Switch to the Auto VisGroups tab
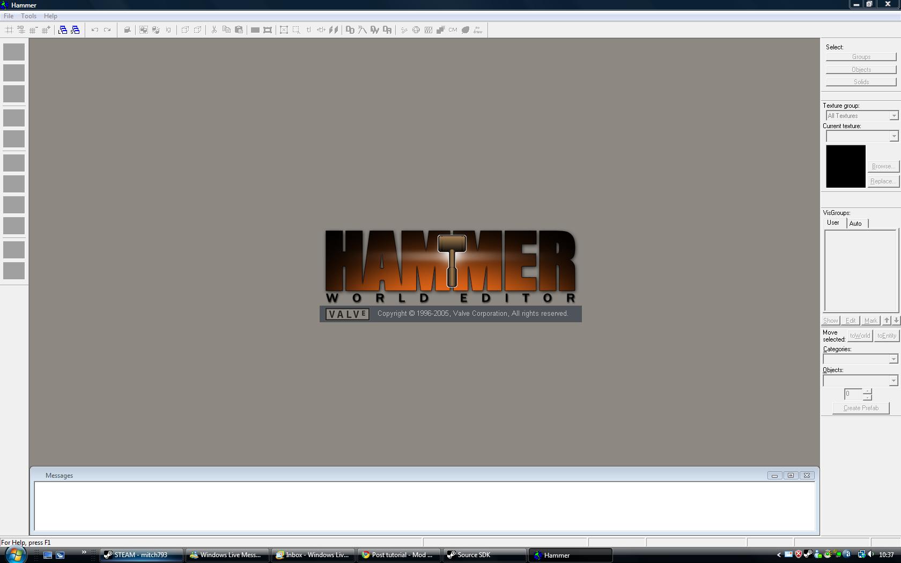 click(855, 224)
